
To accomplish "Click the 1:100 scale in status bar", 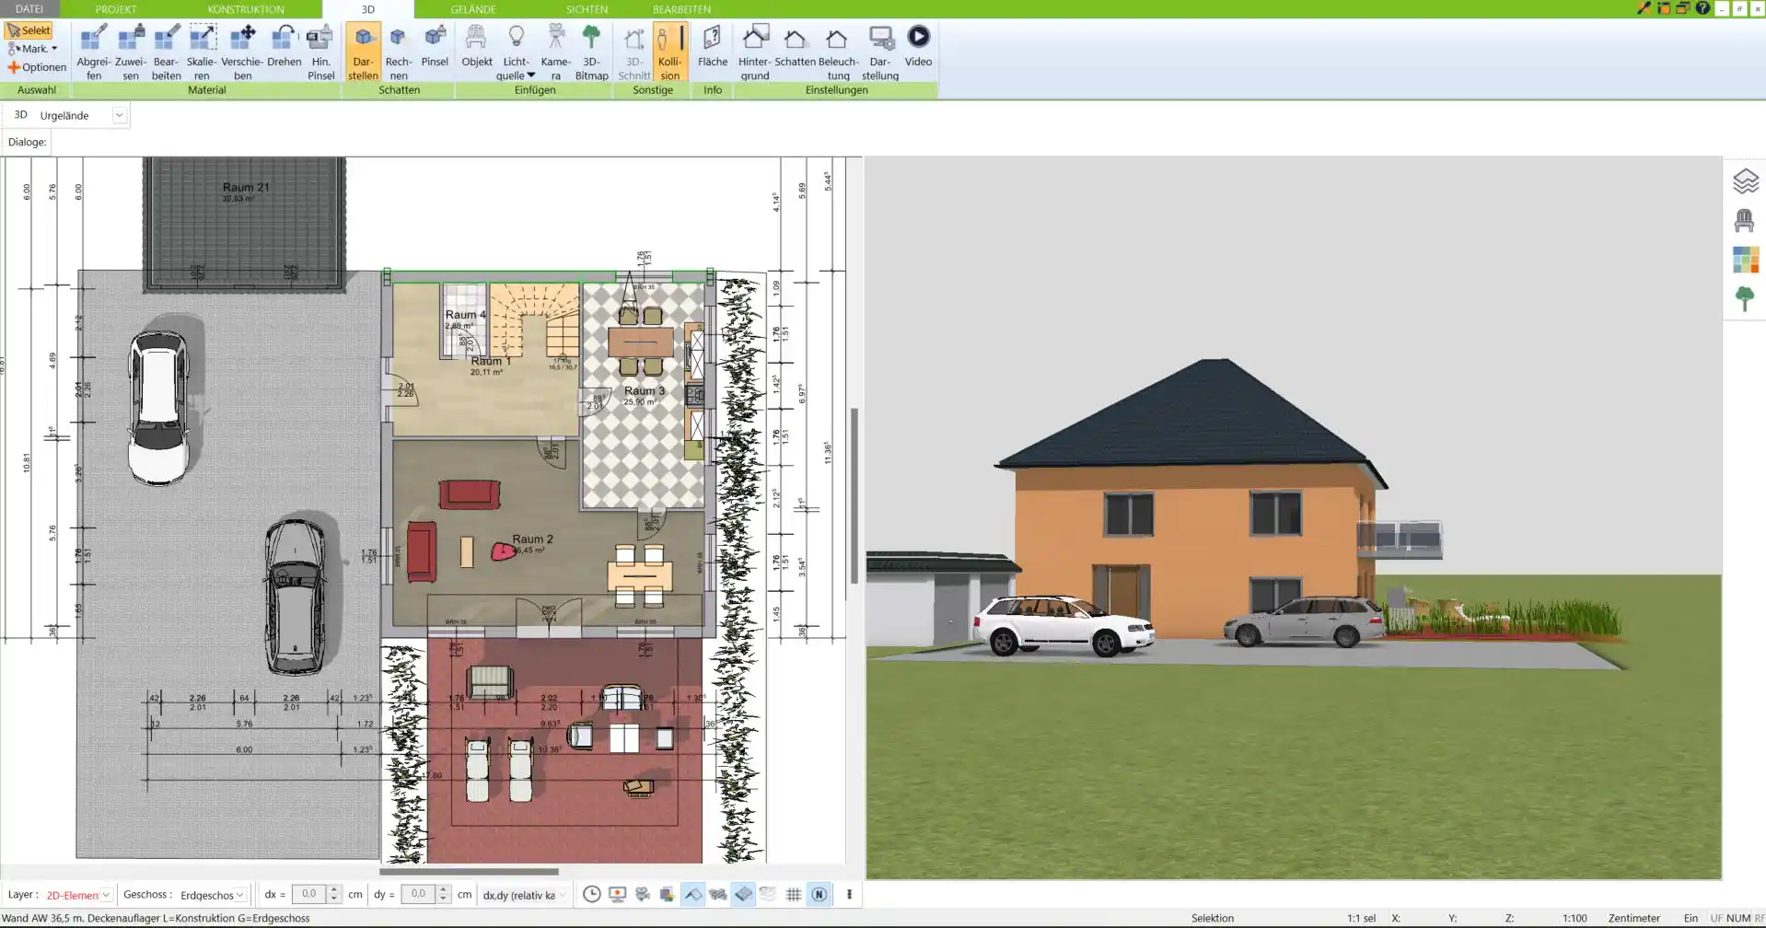I will 1574,918.
